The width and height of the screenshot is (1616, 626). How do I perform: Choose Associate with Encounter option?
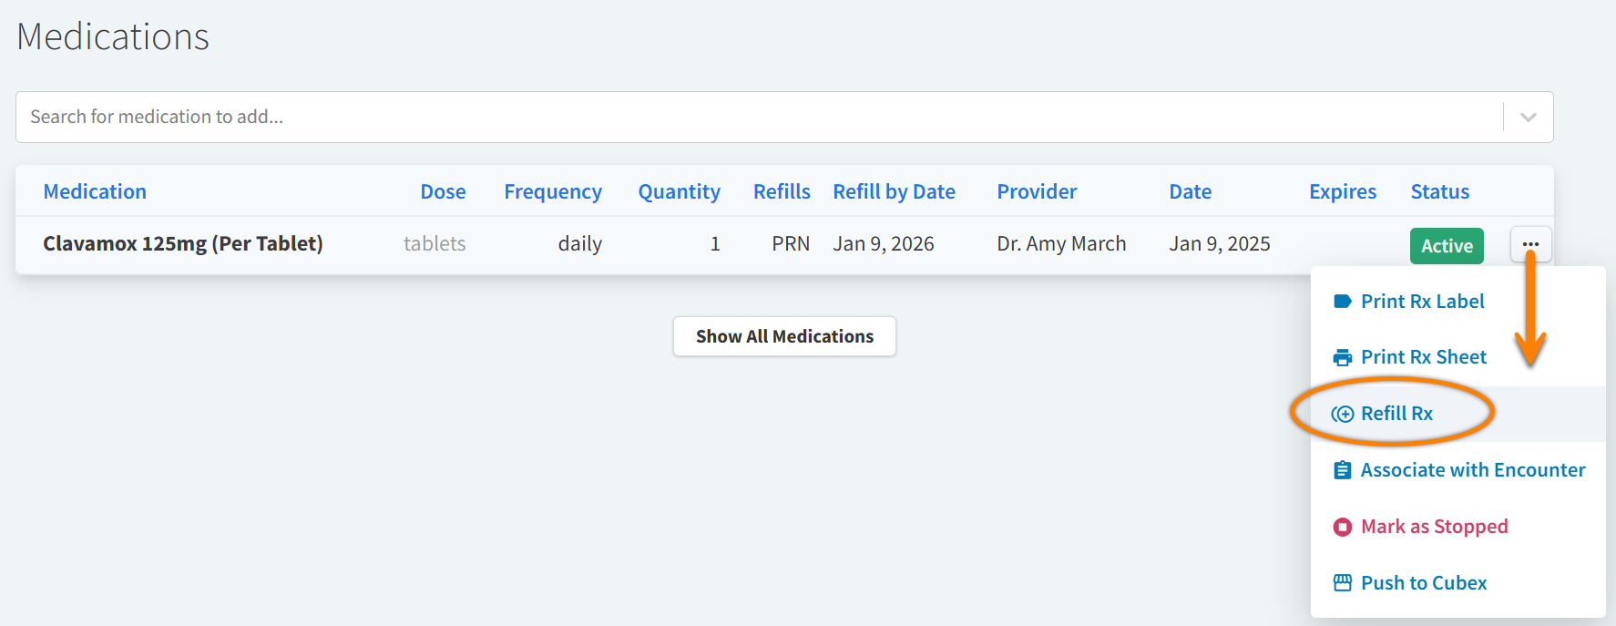point(1472,470)
